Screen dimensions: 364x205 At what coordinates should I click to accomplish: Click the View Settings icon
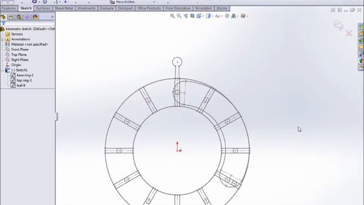click(243, 16)
